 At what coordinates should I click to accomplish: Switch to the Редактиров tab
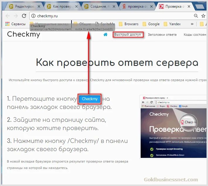pos(25,6)
